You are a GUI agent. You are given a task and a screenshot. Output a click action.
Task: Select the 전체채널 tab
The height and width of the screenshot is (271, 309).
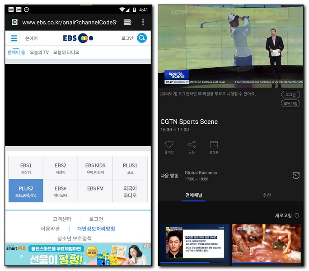click(x=194, y=195)
